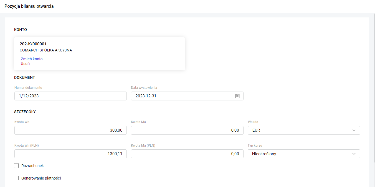375x187 pixels.
Task: Focus the Kwota Wn (PLN) field
Action: [70, 154]
